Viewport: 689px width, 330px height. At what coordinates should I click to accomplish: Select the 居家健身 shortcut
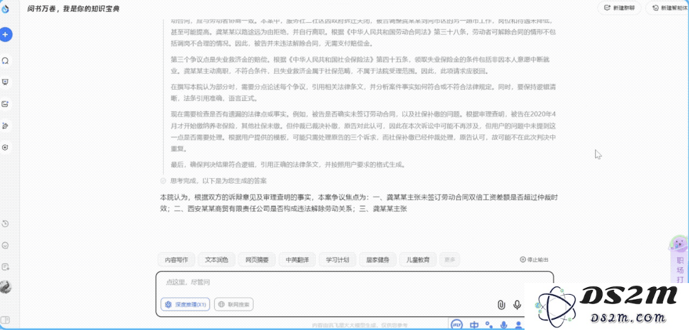tap(378, 260)
